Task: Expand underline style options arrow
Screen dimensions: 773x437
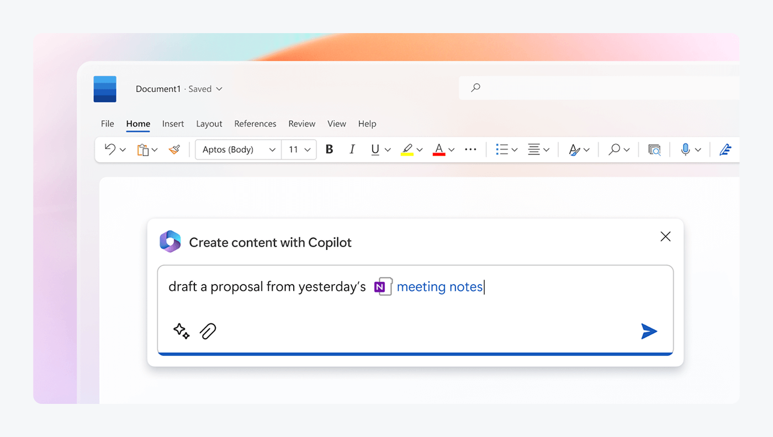Action: pyautogui.click(x=388, y=150)
